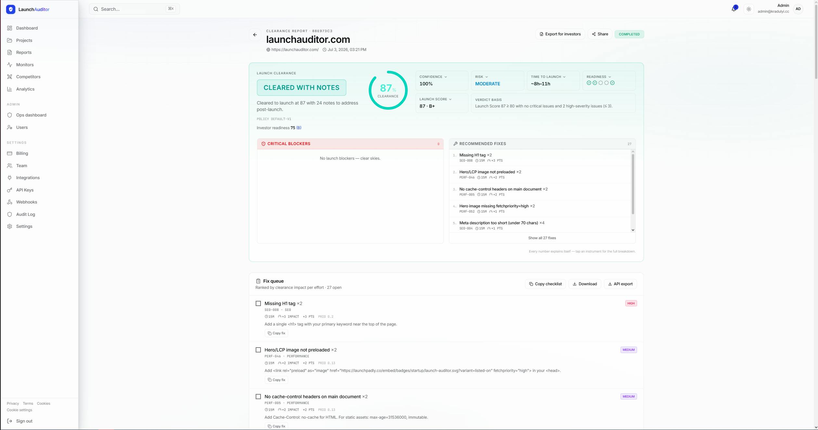
Task: Click the Settings gear icon
Action: [10, 227]
